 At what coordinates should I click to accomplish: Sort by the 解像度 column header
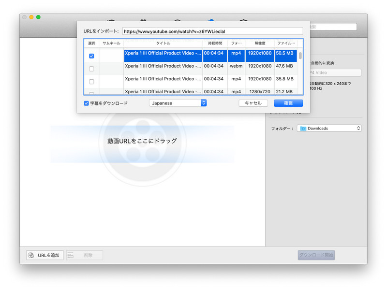point(260,43)
